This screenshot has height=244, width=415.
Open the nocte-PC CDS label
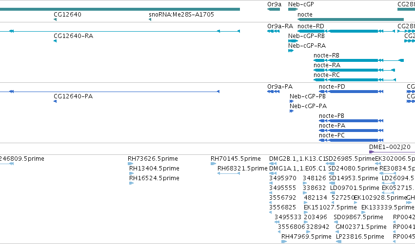(332, 135)
